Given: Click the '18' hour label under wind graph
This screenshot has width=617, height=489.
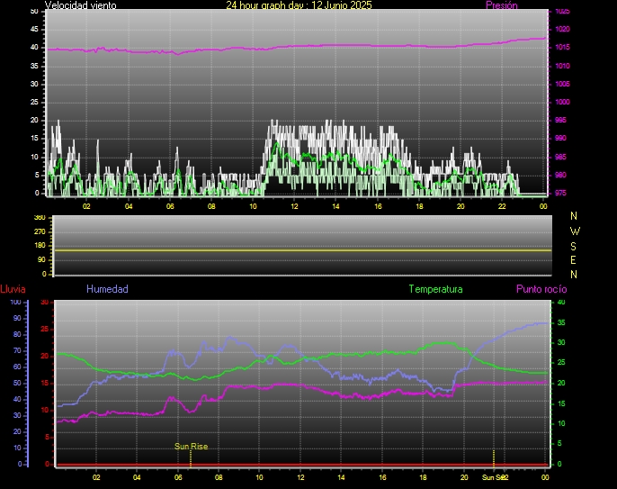Looking at the screenshot, I should point(419,206).
